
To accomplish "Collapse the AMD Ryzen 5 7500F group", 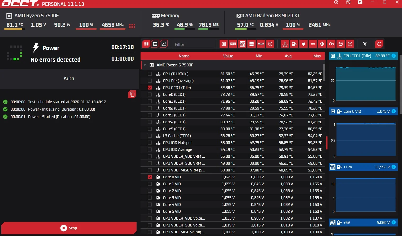I will 145,65.
